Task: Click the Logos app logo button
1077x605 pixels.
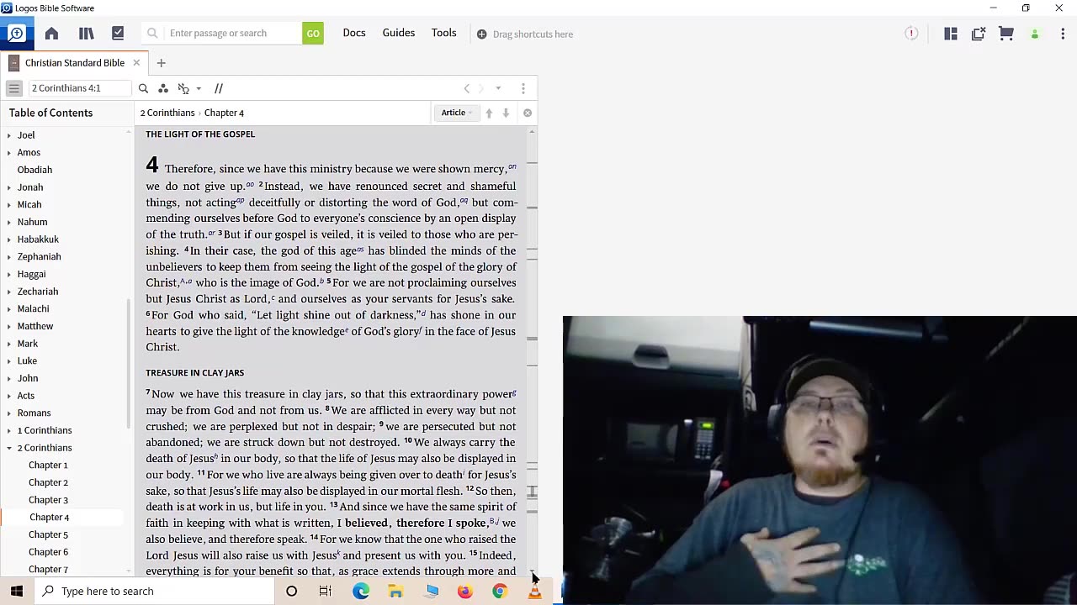Action: 16,34
